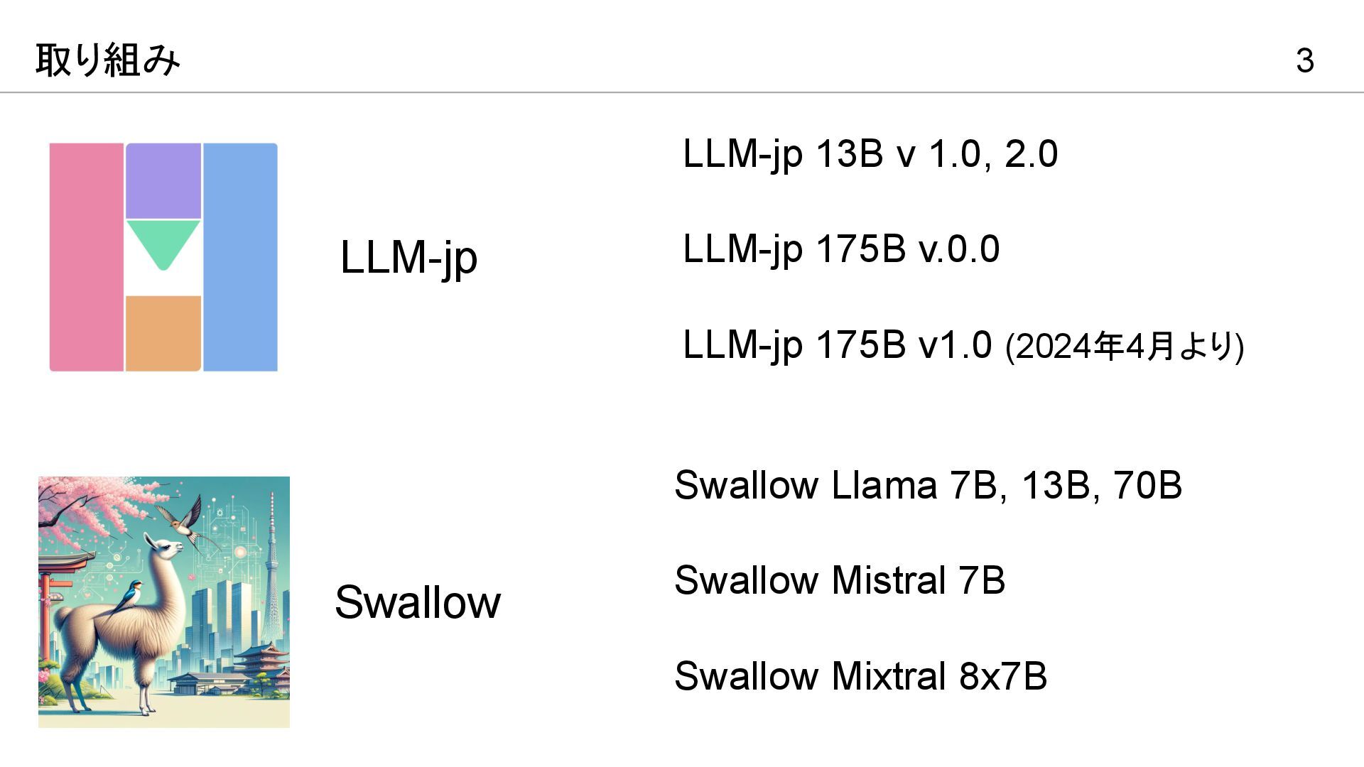Click the swallow perched on llama's back
1364x767 pixels.
tap(129, 595)
